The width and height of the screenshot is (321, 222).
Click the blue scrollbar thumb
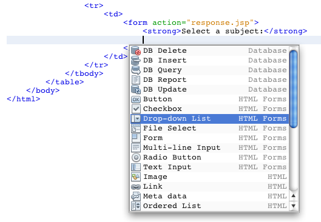tap(293, 89)
